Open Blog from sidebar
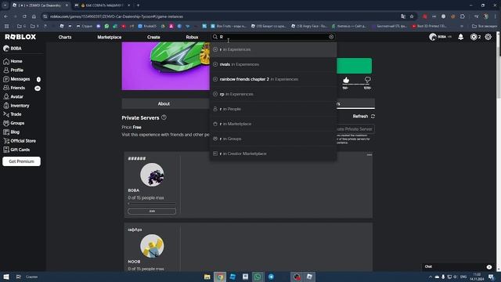501x282 pixels. click(11, 132)
